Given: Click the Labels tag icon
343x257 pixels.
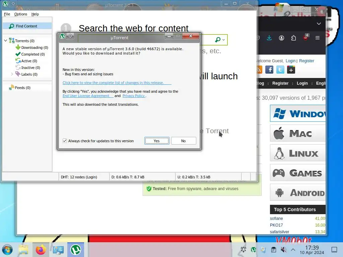Looking at the screenshot, I should click(x=18, y=74).
